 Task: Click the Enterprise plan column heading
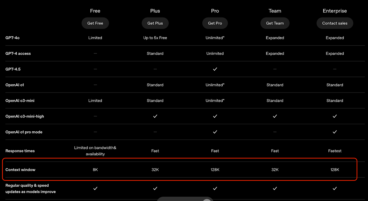pos(335,11)
